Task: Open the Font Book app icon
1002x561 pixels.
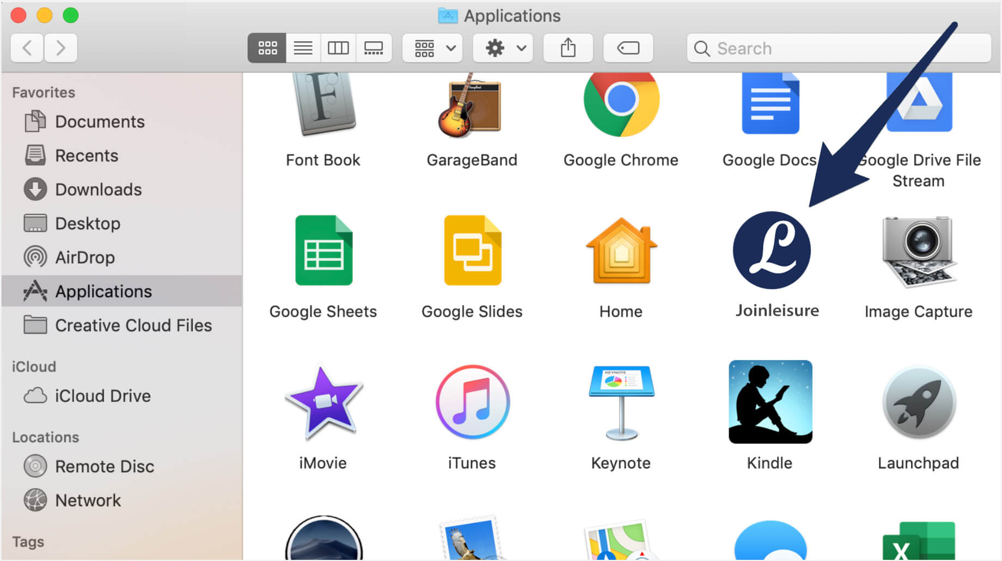Action: pos(323,103)
